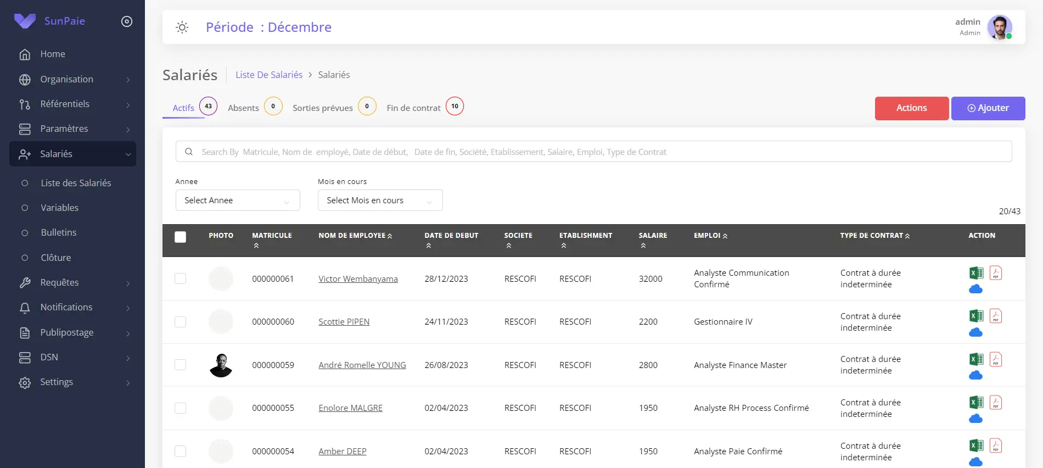
Task: Open the Variables submenu item
Action: (x=59, y=208)
